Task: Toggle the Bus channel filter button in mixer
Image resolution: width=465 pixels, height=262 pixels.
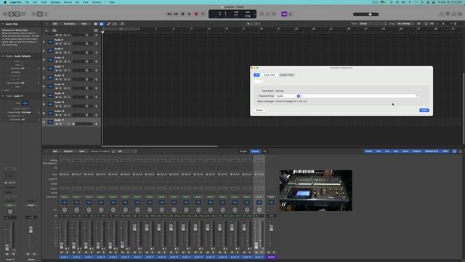Action: point(396,151)
